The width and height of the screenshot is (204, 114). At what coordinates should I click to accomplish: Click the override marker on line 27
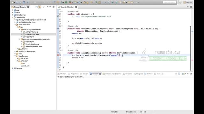tap(58, 28)
